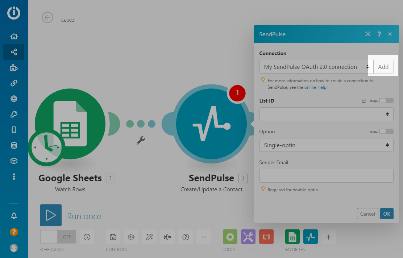
Task: Click the three-dots more menu in sidebar
Action: click(14, 176)
